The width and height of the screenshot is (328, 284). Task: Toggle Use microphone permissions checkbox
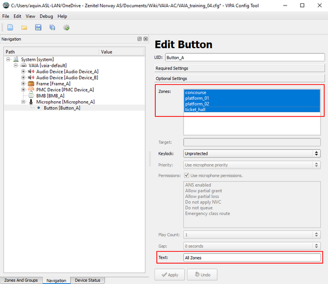(x=188, y=176)
